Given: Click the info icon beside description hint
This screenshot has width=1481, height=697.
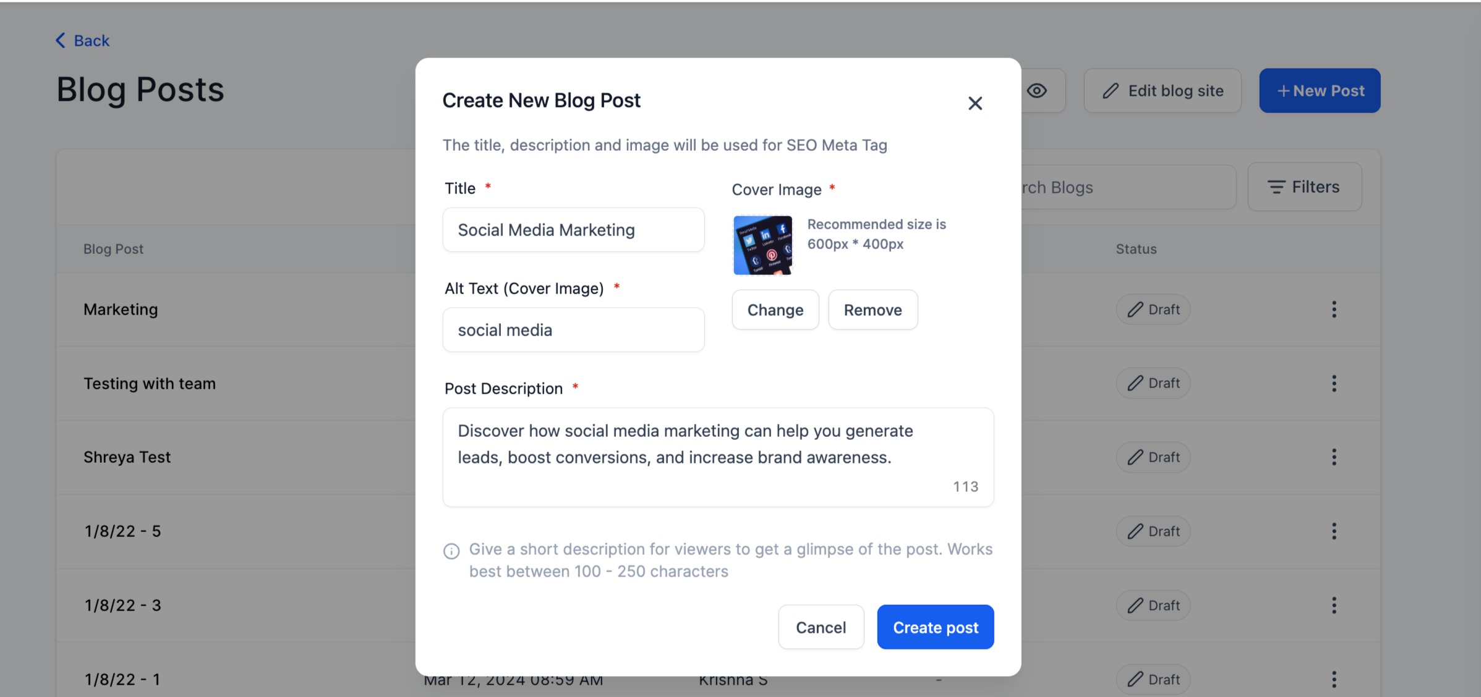Looking at the screenshot, I should pos(451,551).
